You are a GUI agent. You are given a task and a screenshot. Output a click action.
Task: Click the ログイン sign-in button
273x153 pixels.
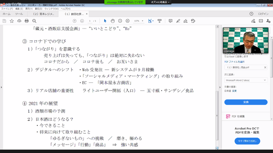click(263, 14)
